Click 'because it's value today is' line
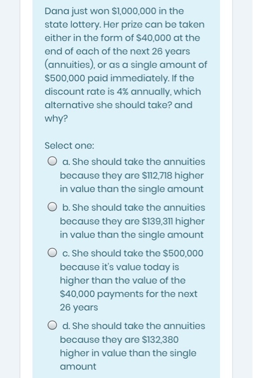The image size is (253, 378). [119, 267]
